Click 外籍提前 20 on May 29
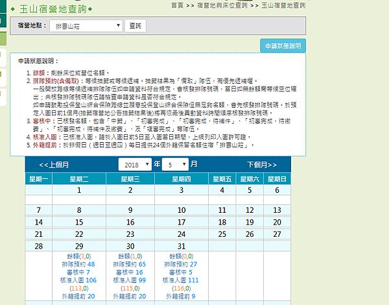Viewport: 389px width, 305px height. pos(78,297)
